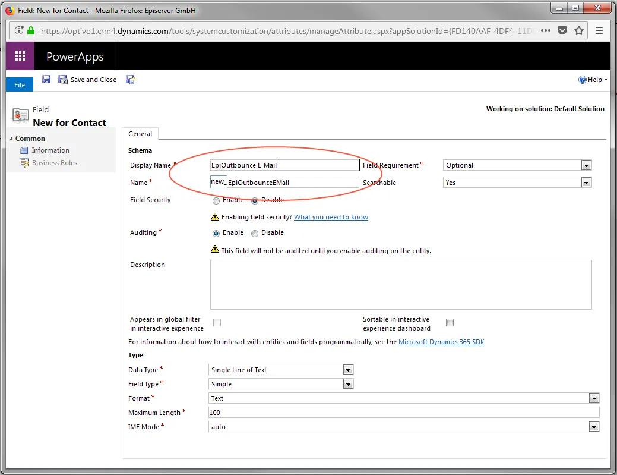Viewport: 617px width, 475px height.
Task: Save page to Pocket icon
Action: [x=562, y=30]
